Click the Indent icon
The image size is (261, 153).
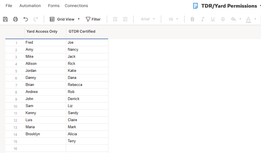tap(125, 19)
